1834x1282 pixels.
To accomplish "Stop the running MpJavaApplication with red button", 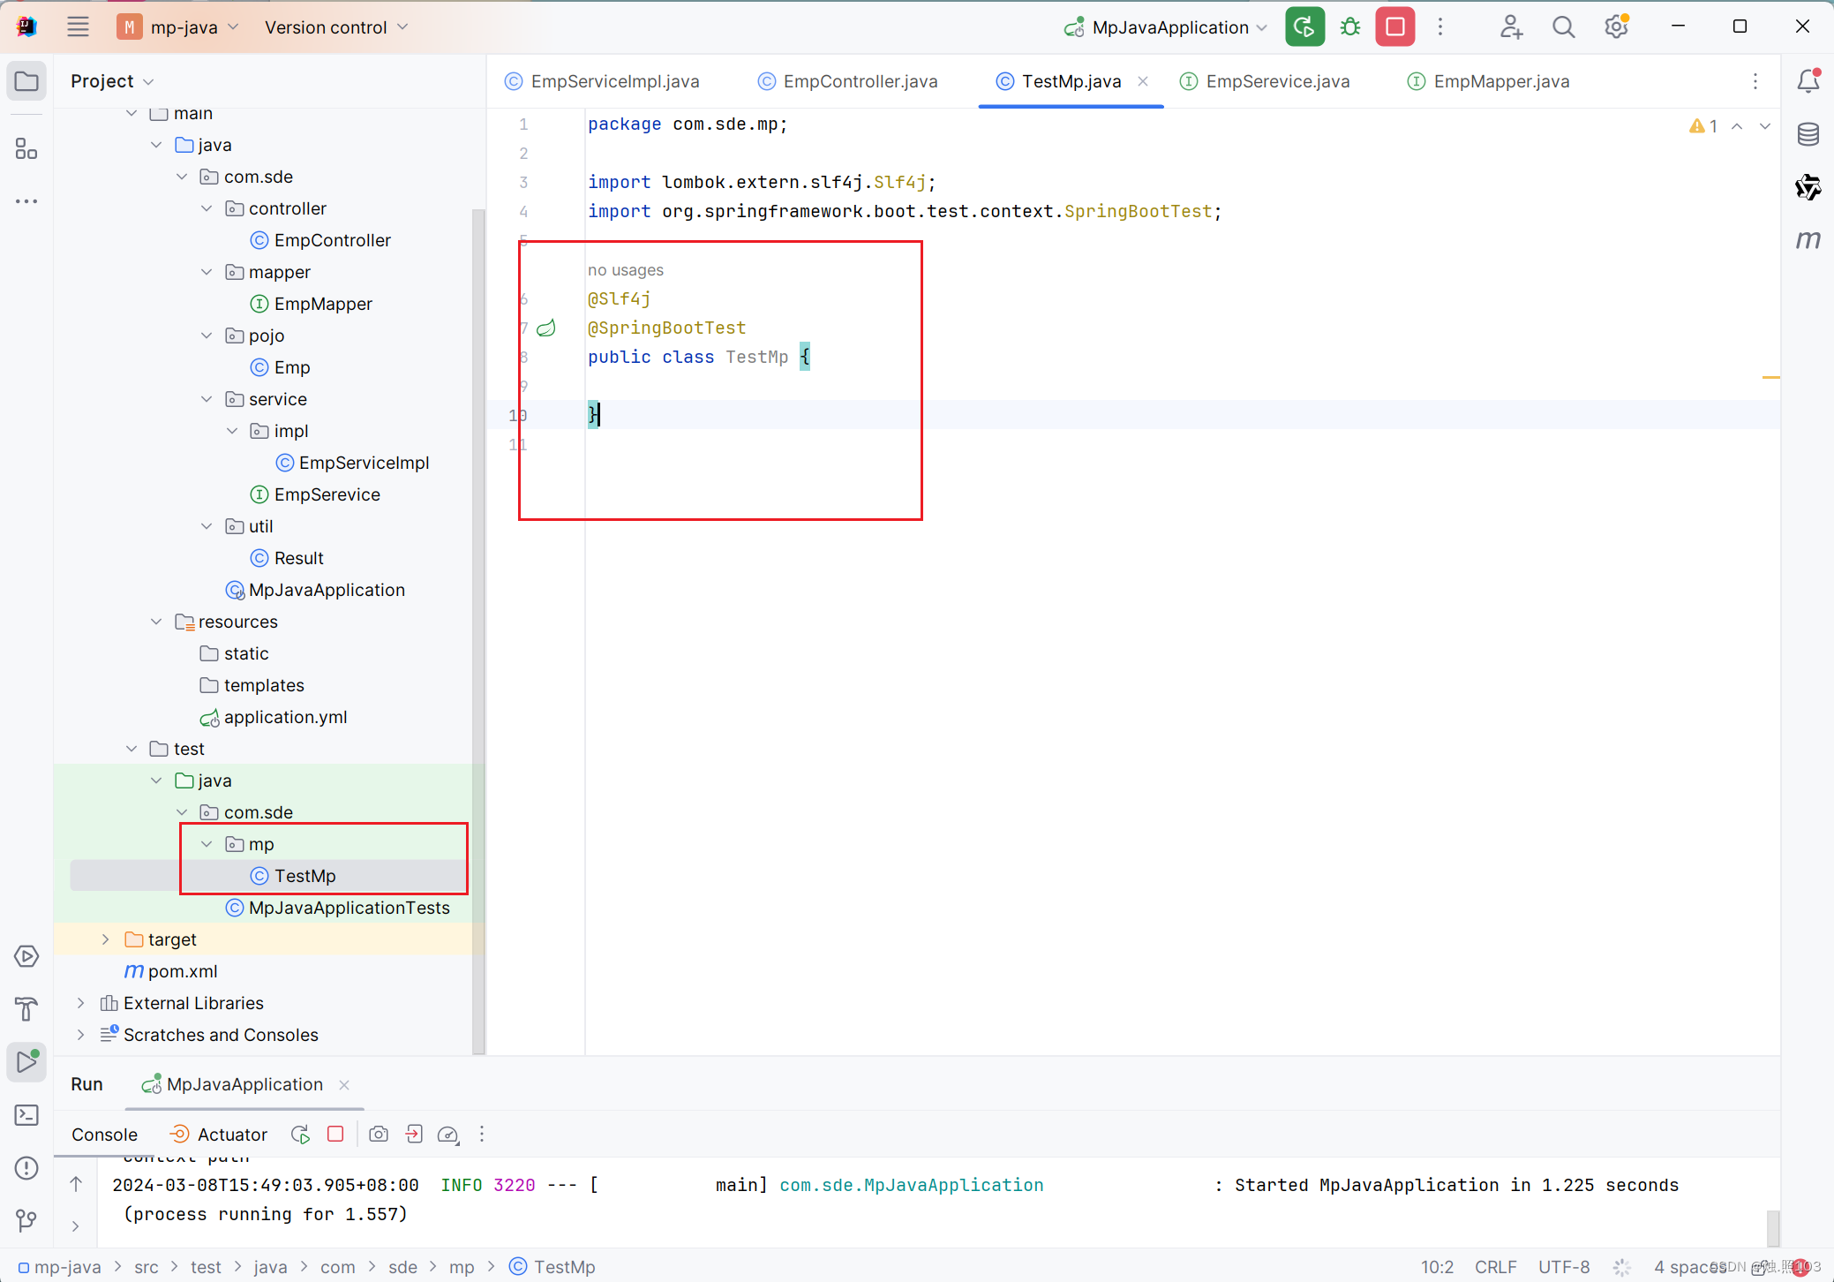I will click(x=1394, y=27).
